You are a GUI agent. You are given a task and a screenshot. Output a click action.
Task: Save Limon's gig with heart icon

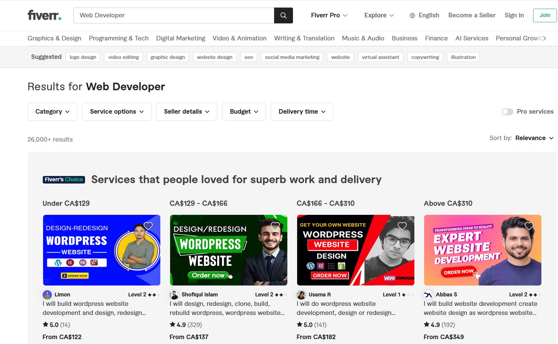(148, 226)
